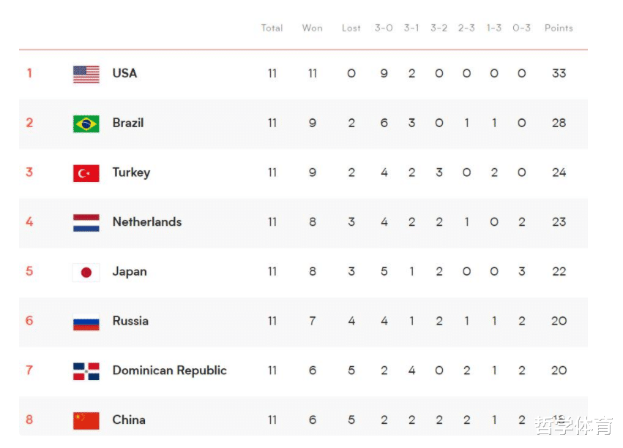623x448 pixels.
Task: Click the Brazil flag icon
Action: 86,124
